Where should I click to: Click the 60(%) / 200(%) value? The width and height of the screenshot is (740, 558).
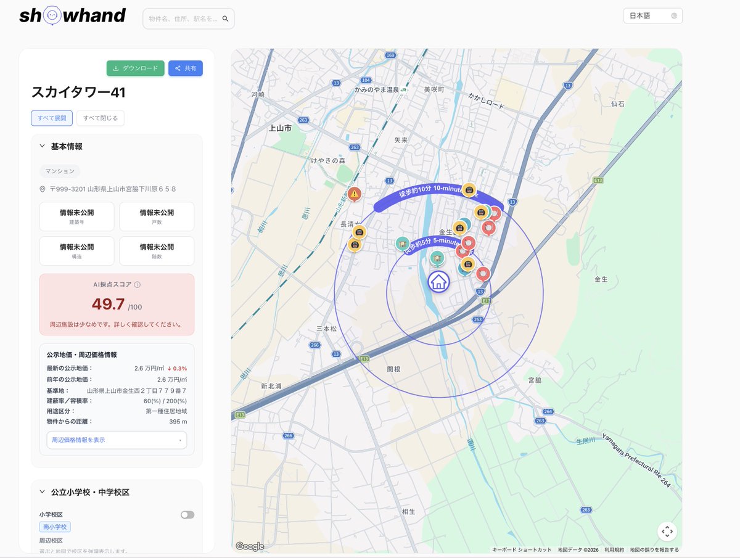(165, 401)
